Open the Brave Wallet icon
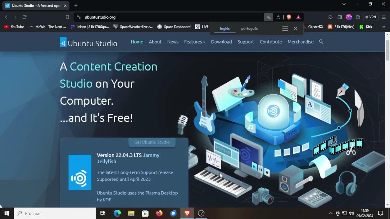The width and height of the screenshot is (390, 219). point(358,17)
